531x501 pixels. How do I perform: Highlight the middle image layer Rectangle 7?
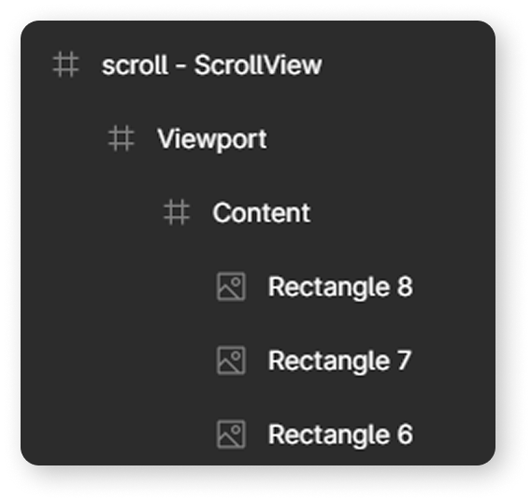(258, 361)
